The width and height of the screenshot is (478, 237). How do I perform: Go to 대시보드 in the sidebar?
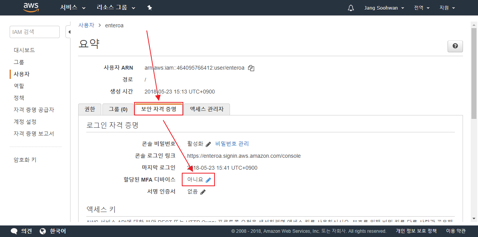(24, 50)
